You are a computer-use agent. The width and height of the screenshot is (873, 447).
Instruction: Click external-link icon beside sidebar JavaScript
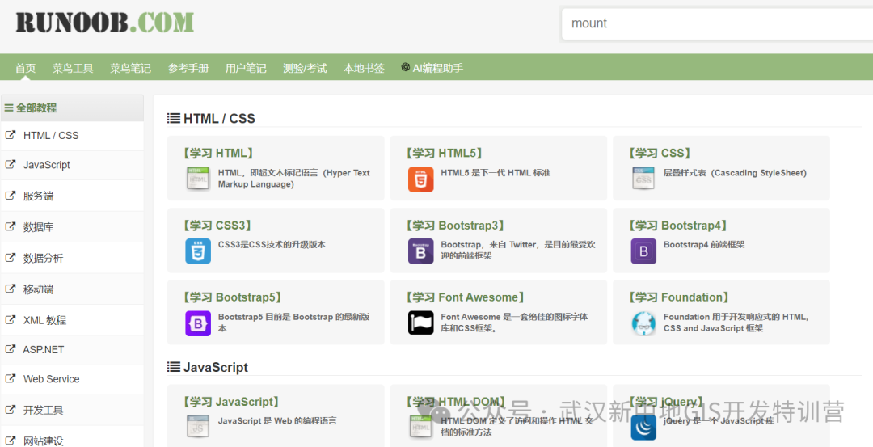[10, 164]
